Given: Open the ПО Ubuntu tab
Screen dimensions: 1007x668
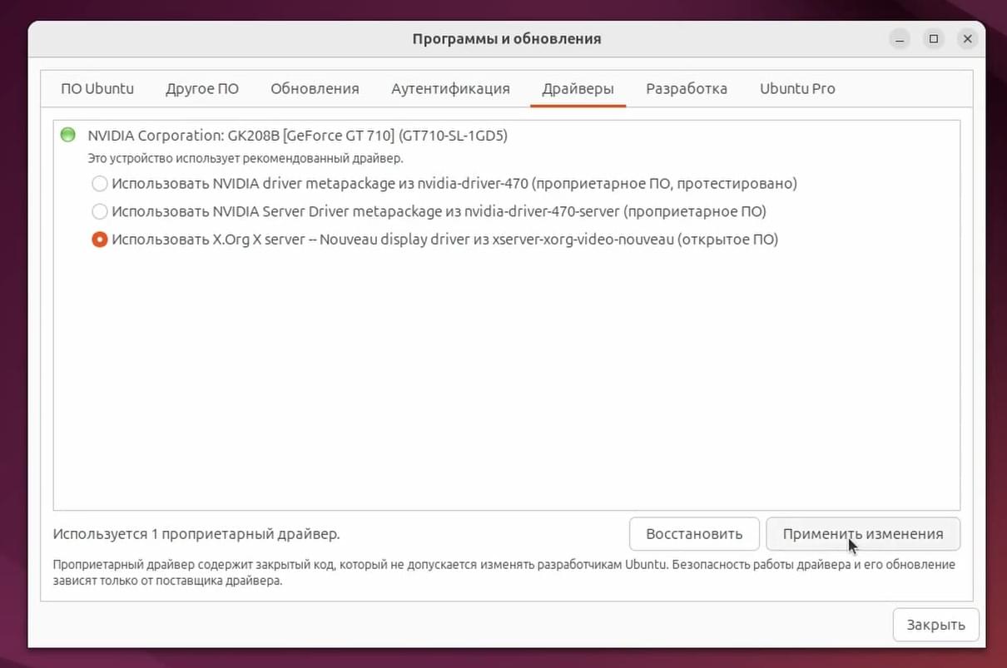Looking at the screenshot, I should (x=97, y=89).
